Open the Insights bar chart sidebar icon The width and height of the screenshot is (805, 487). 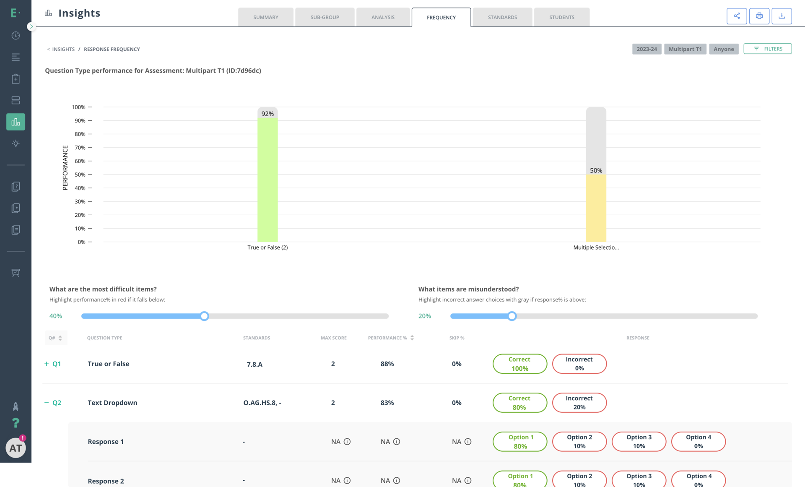coord(16,122)
